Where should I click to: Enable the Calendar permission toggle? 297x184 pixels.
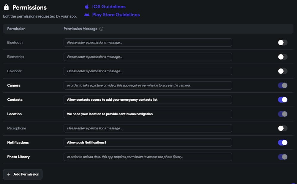pyautogui.click(x=282, y=71)
